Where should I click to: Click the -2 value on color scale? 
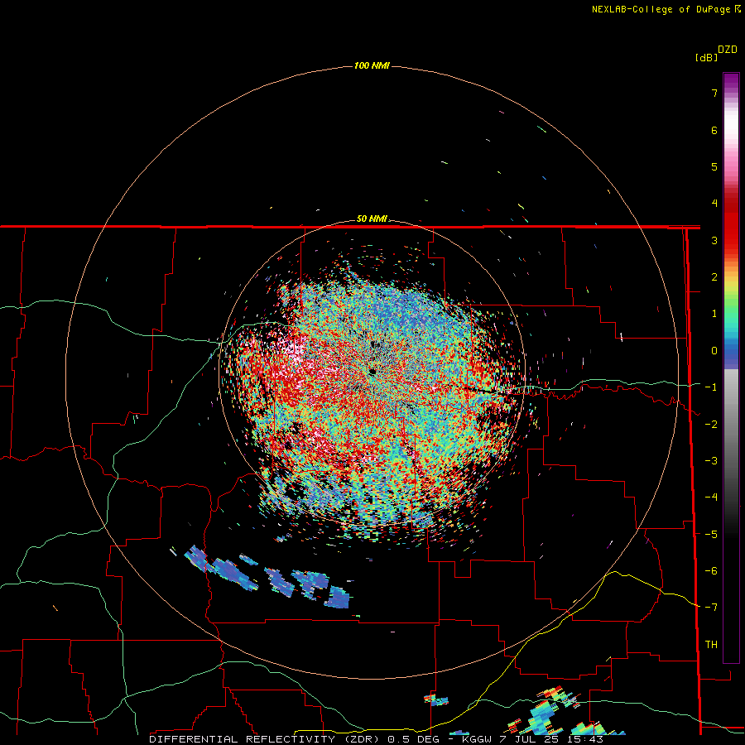click(x=711, y=425)
